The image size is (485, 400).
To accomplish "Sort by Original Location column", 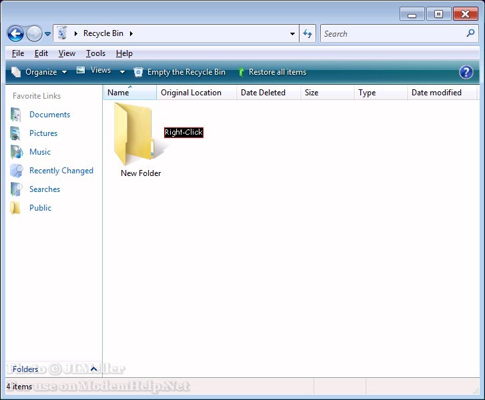I will (196, 93).
